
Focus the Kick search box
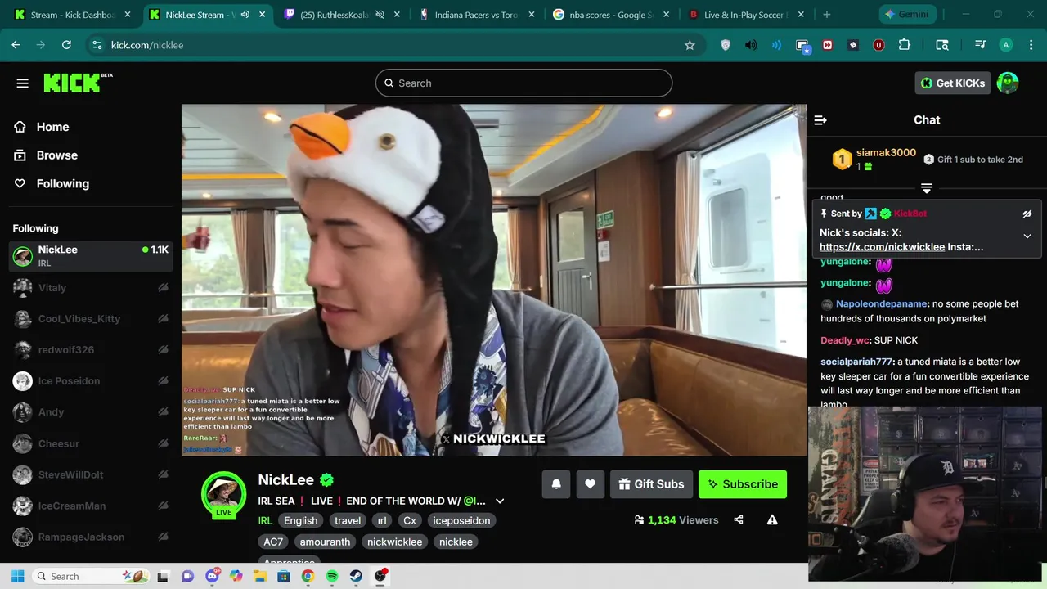pyautogui.click(x=523, y=83)
